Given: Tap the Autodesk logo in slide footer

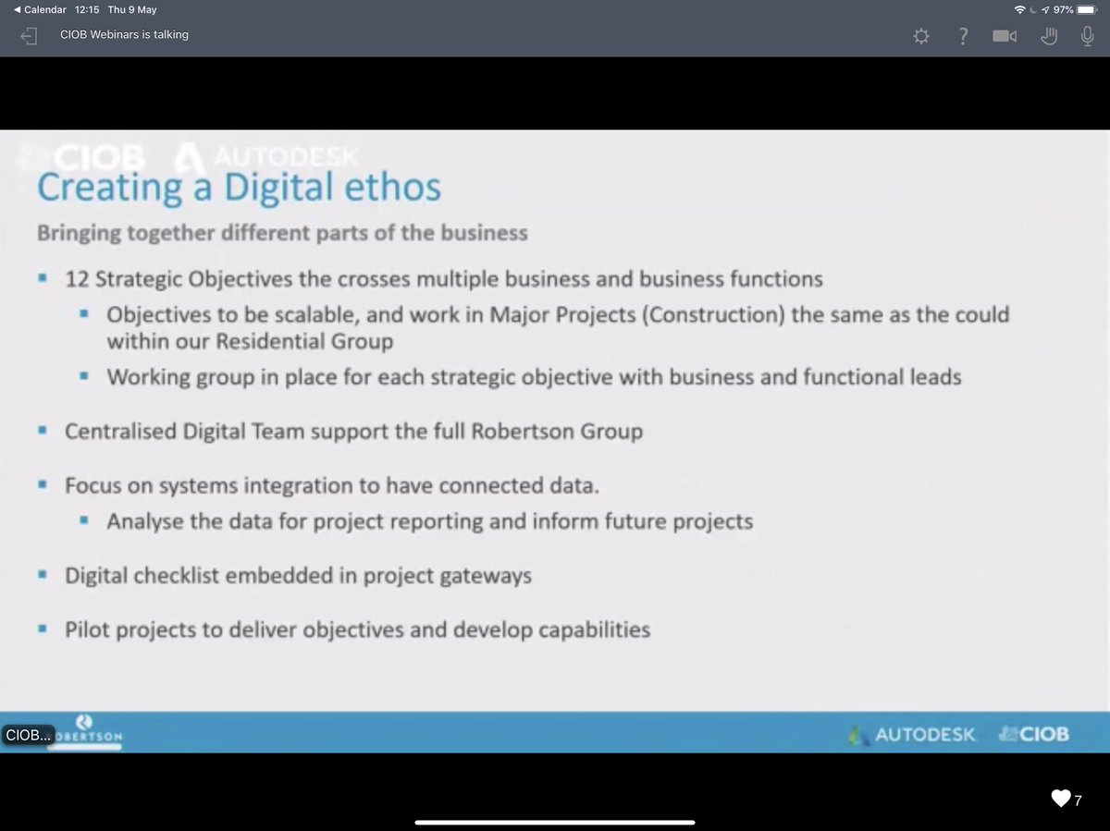Looking at the screenshot, I should 911,735.
